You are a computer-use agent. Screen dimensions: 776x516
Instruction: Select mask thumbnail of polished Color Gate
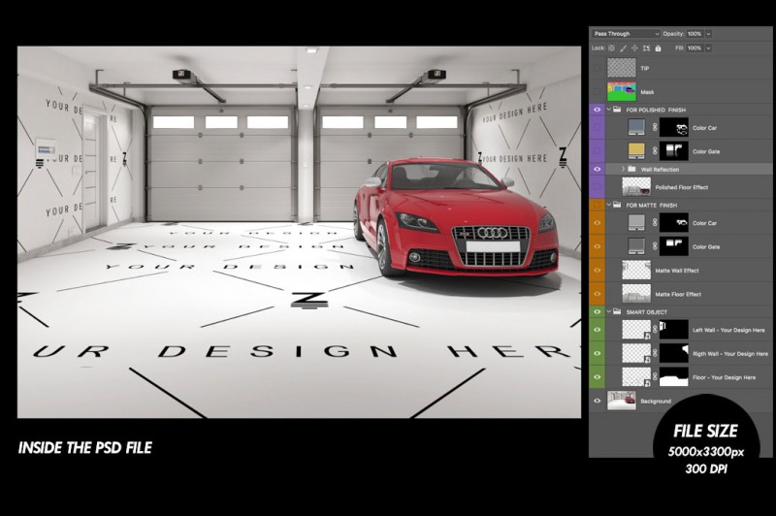click(674, 151)
